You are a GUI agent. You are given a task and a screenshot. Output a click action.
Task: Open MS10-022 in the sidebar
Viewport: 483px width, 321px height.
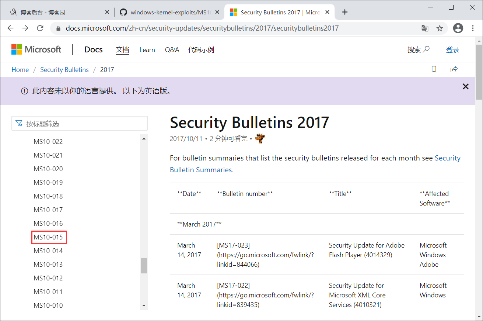48,142
